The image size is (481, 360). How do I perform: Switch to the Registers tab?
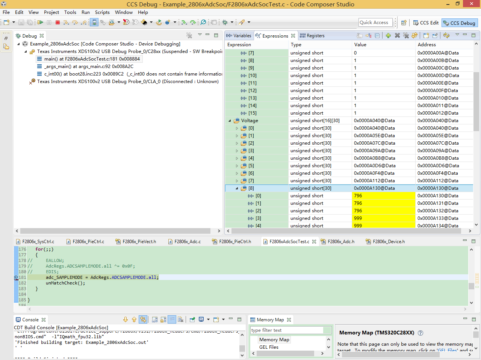coord(312,36)
